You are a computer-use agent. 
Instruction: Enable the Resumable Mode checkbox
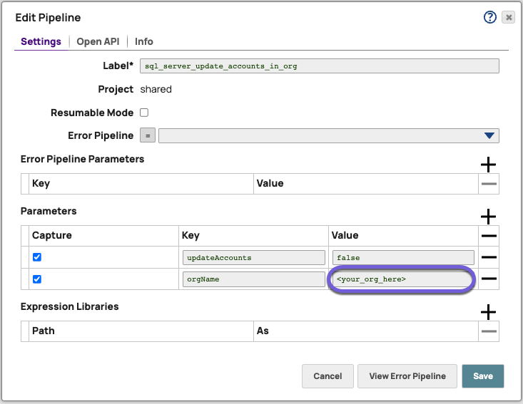click(x=144, y=113)
